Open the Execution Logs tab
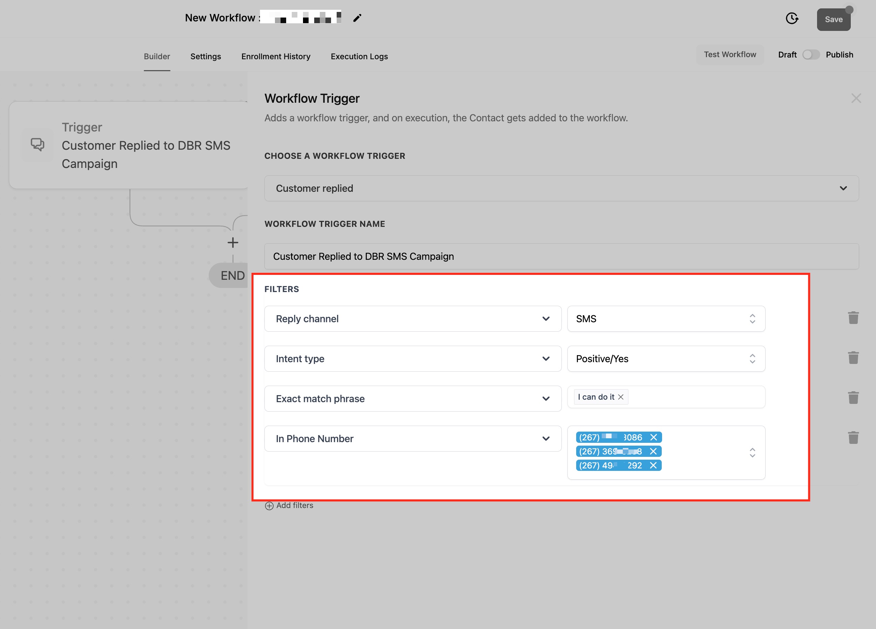Viewport: 876px width, 629px height. (x=359, y=56)
